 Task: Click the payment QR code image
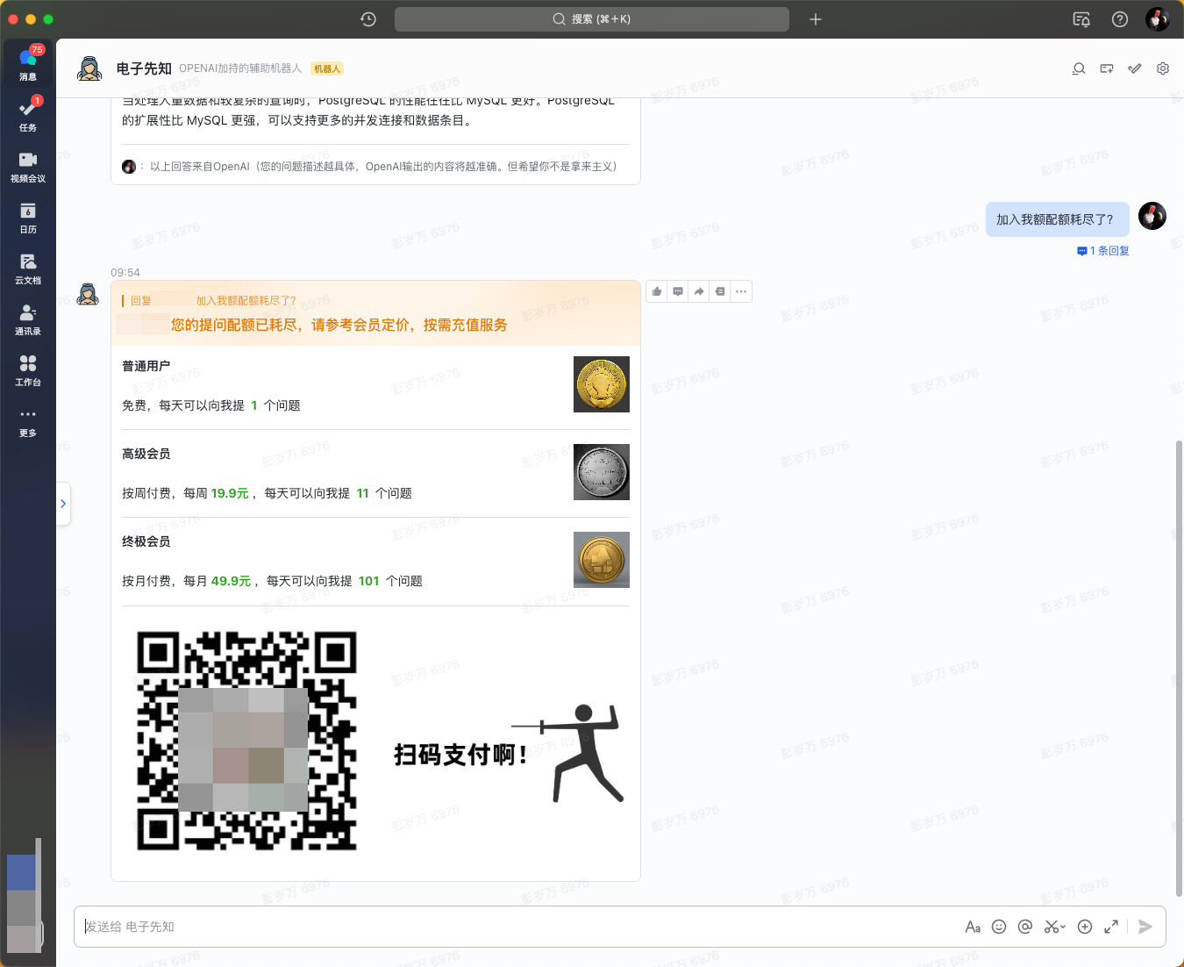click(246, 741)
